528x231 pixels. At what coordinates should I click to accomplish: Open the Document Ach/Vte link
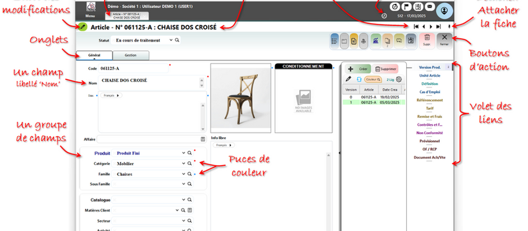[430, 157]
